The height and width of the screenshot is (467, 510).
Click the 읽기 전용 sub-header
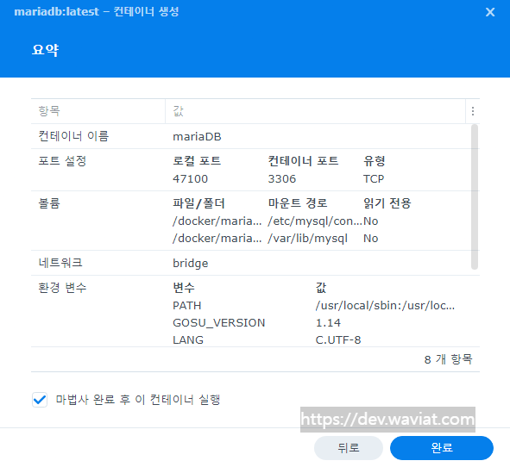click(387, 203)
